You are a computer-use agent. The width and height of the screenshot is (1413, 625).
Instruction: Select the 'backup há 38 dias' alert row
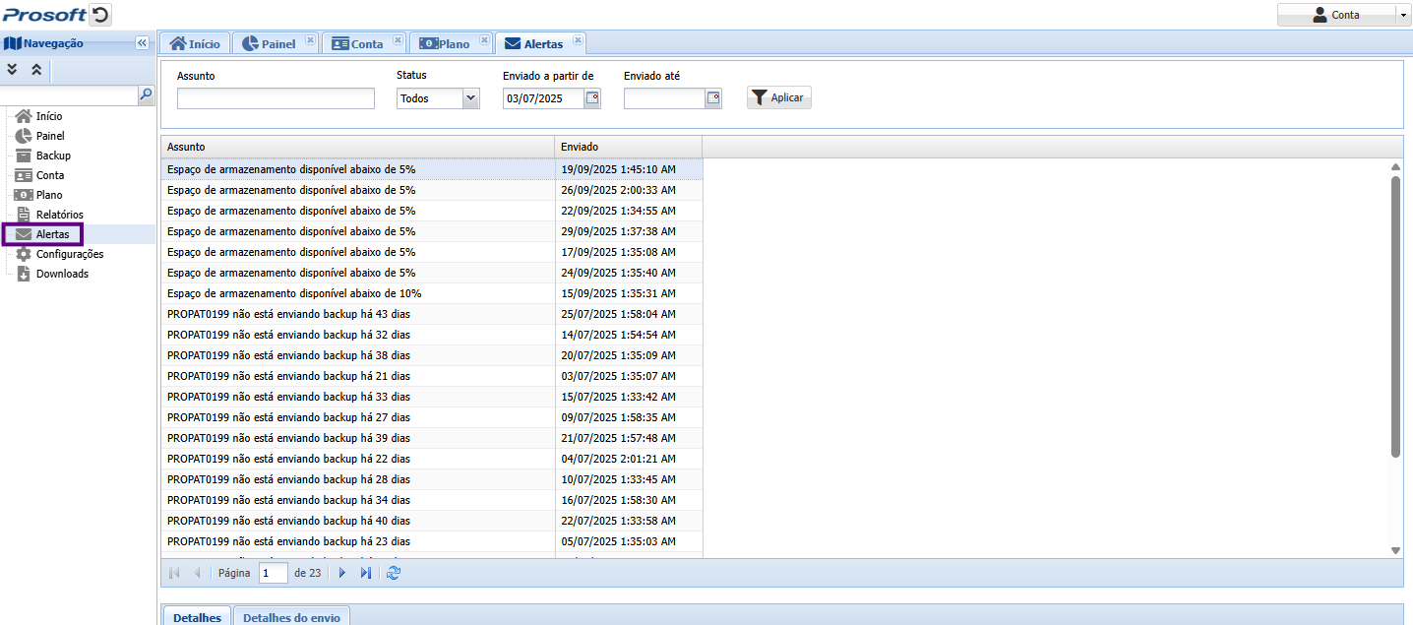(x=432, y=355)
